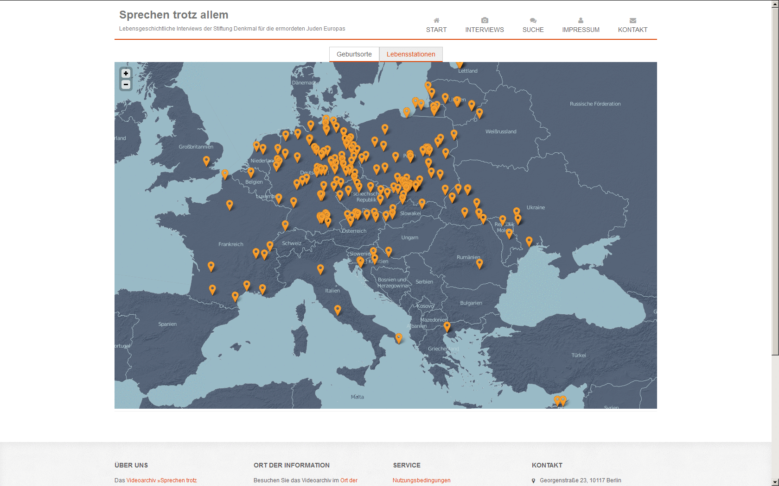Open the KONTAKT menu item
Image resolution: width=779 pixels, height=486 pixels.
click(x=632, y=30)
